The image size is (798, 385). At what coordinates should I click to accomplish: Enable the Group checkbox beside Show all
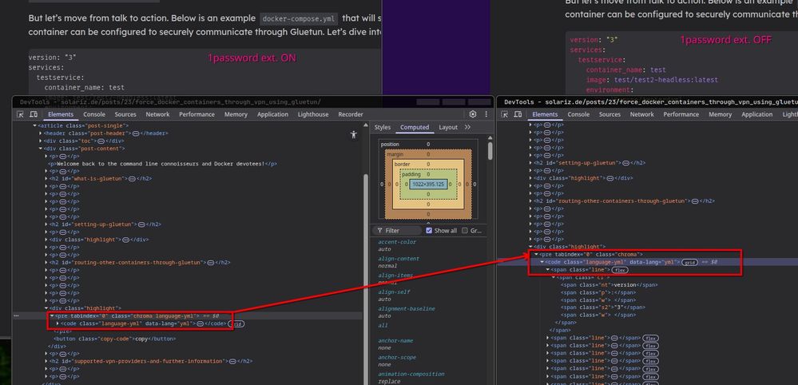[x=466, y=230]
